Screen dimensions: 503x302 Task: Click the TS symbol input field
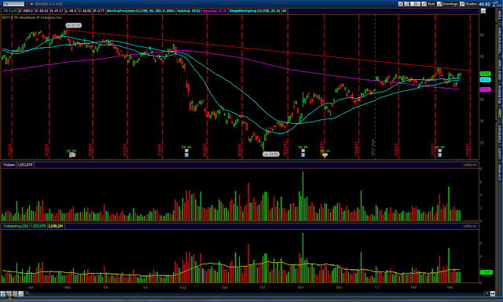pos(14,4)
